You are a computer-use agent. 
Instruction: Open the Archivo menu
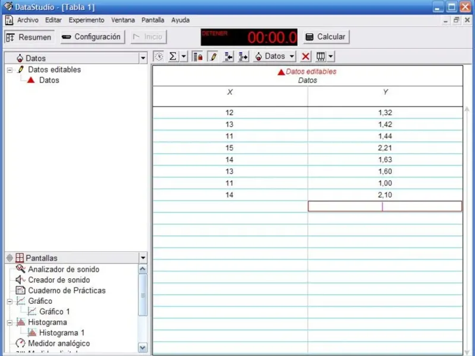(28, 20)
